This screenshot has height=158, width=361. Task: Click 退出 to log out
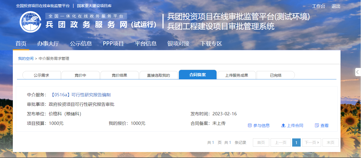336,6
